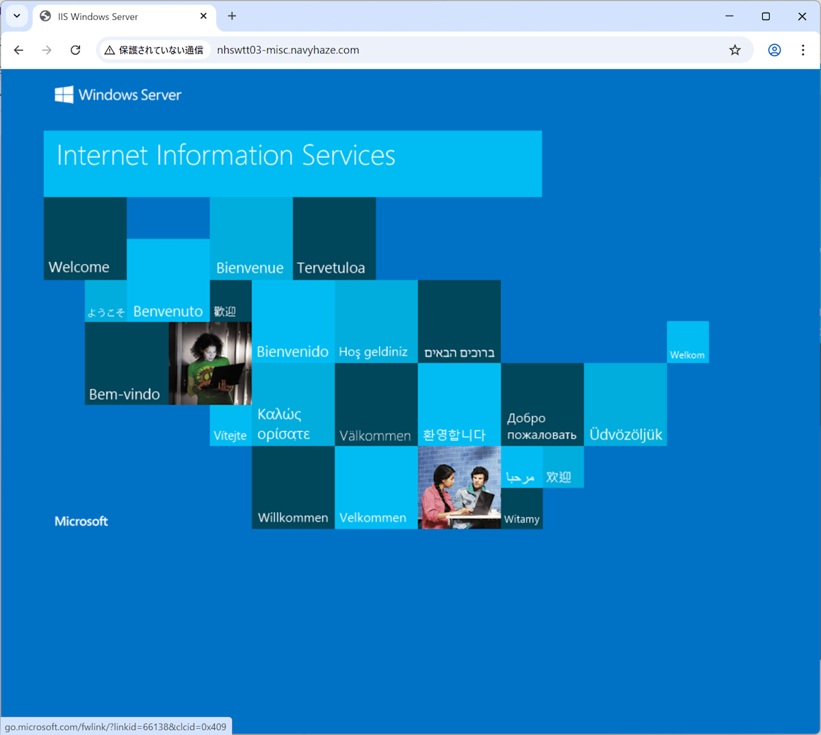Reload the IIS page
Viewport: 821px width, 735px height.
tap(75, 50)
